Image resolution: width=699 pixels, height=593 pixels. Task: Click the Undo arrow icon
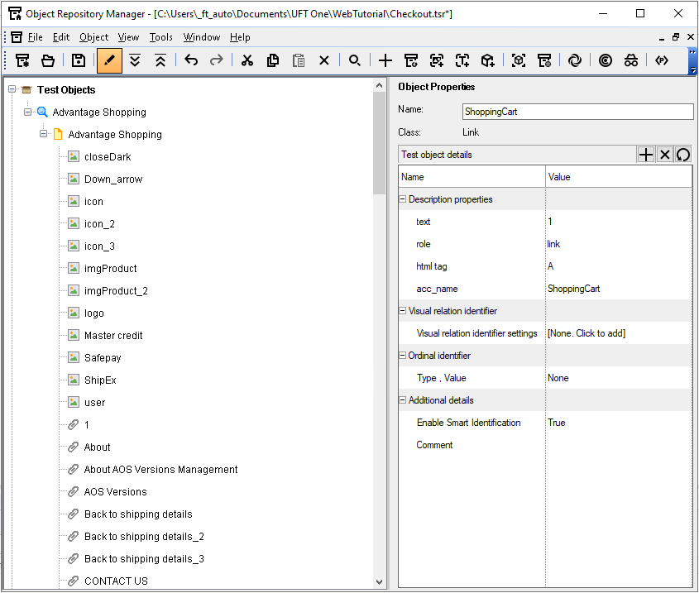tap(191, 60)
